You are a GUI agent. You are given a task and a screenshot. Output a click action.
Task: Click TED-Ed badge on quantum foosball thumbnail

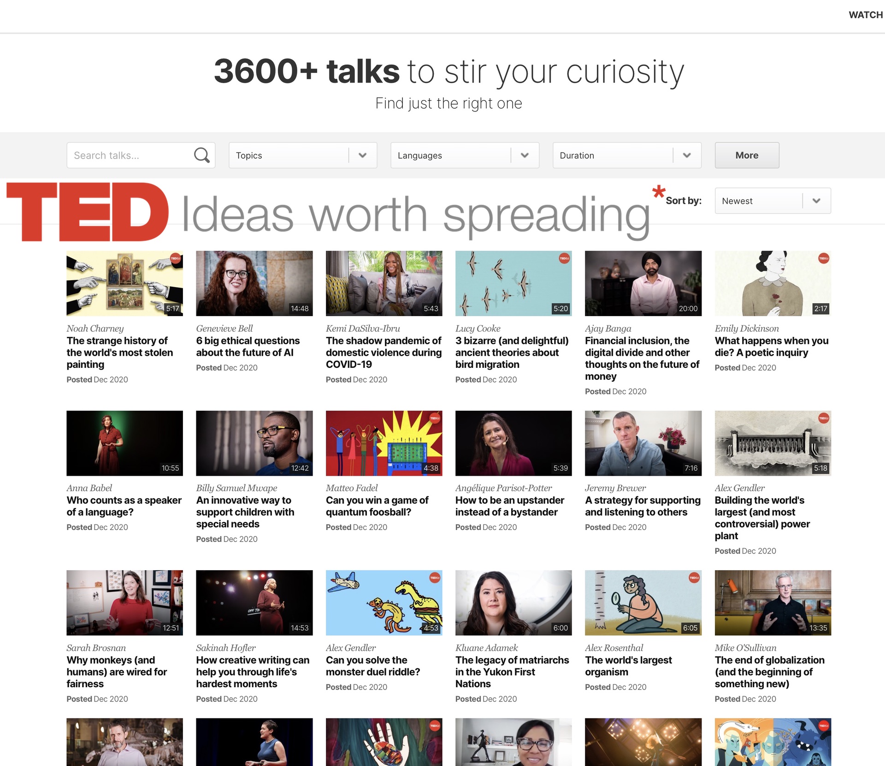[x=435, y=418]
